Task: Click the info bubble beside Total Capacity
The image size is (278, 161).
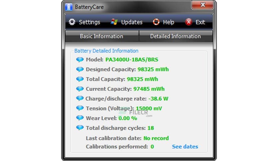Action: pyautogui.click(x=80, y=79)
